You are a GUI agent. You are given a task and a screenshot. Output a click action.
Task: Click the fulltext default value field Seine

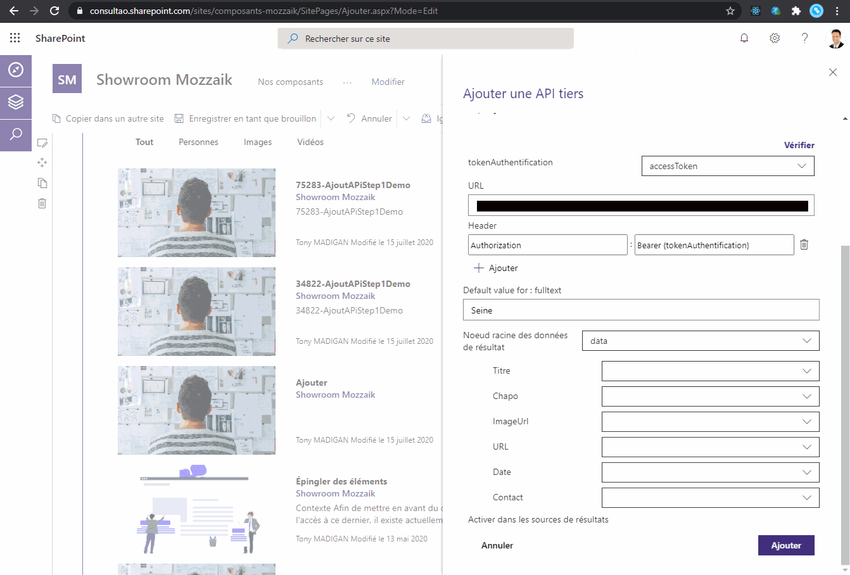(641, 310)
